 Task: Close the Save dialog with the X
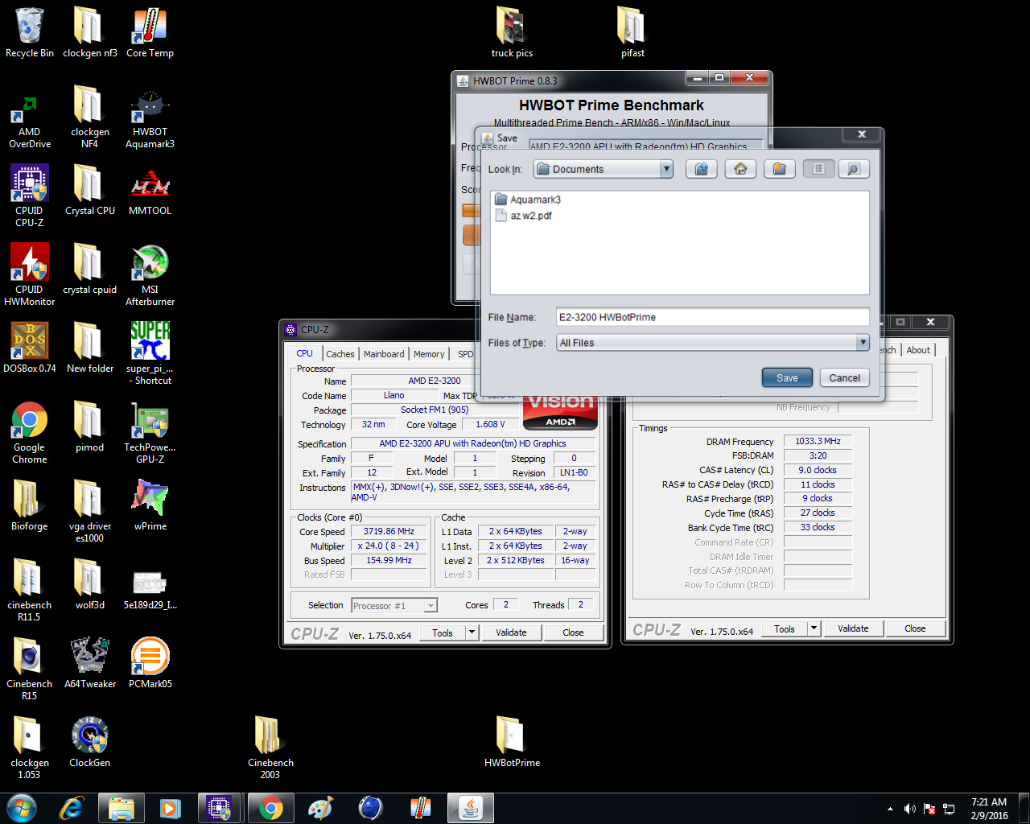point(862,134)
